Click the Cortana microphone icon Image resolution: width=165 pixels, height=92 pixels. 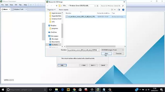45,89
